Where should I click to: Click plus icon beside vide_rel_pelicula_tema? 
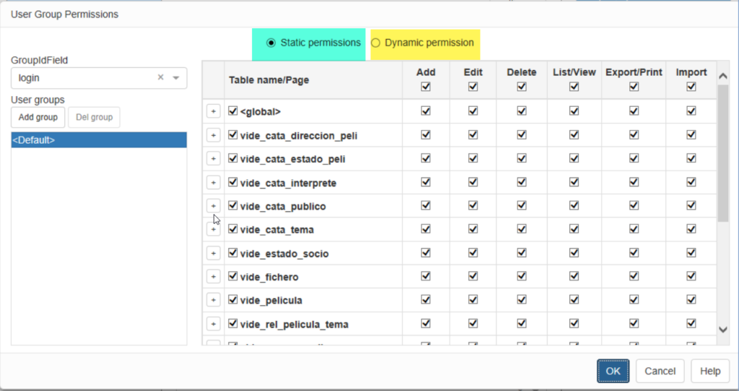pyautogui.click(x=213, y=324)
